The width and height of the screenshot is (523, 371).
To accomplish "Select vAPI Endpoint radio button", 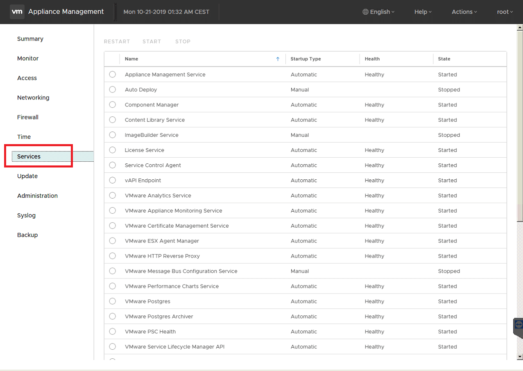I will (113, 181).
